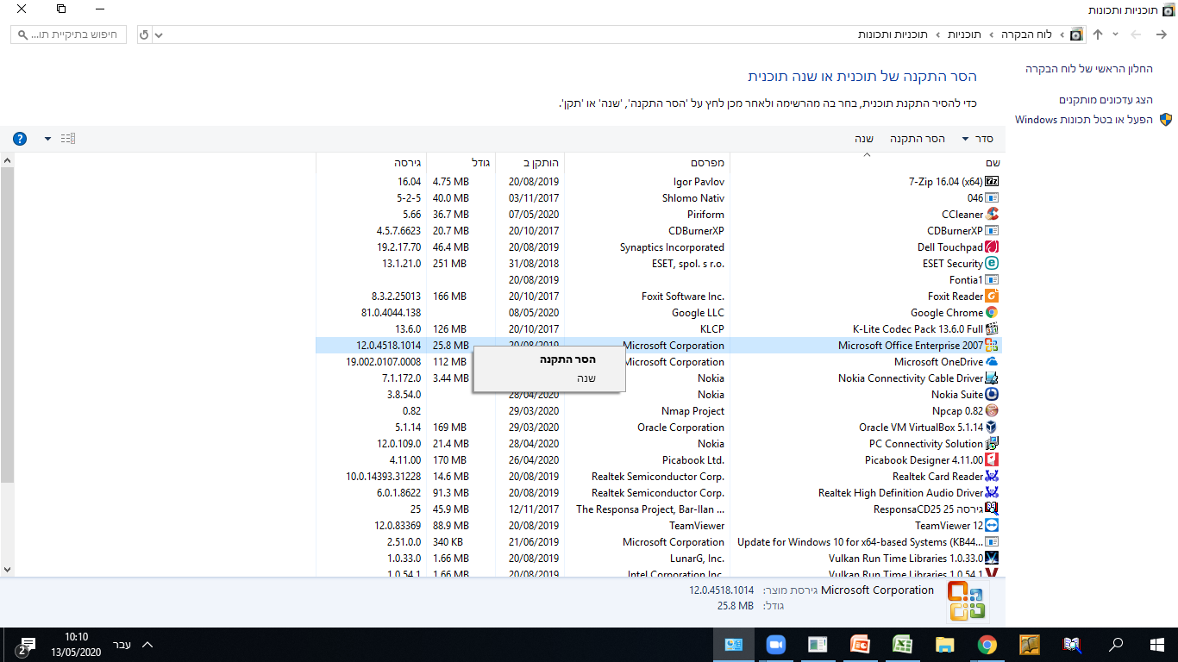
Task: Select the ResponsaCD25 row
Action: 660,509
